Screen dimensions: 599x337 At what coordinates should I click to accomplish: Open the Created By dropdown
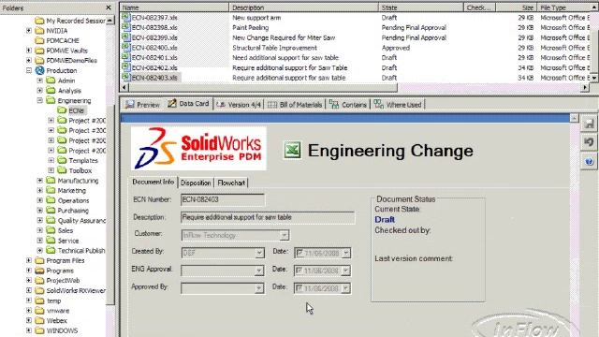(x=259, y=253)
